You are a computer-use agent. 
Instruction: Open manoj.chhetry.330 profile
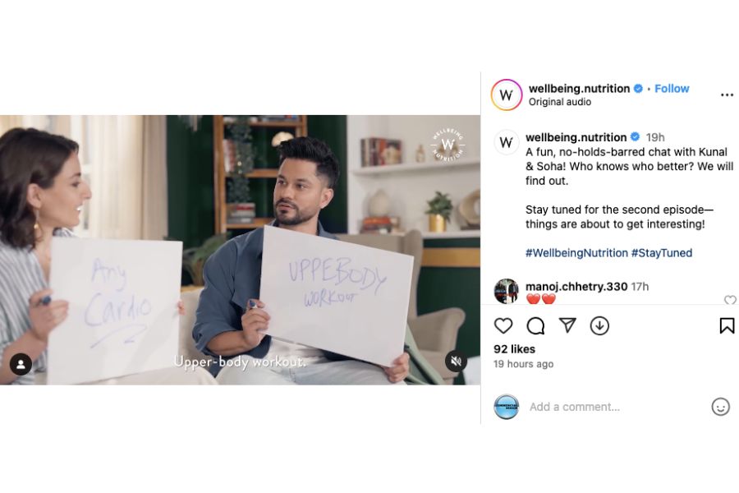pos(576,287)
